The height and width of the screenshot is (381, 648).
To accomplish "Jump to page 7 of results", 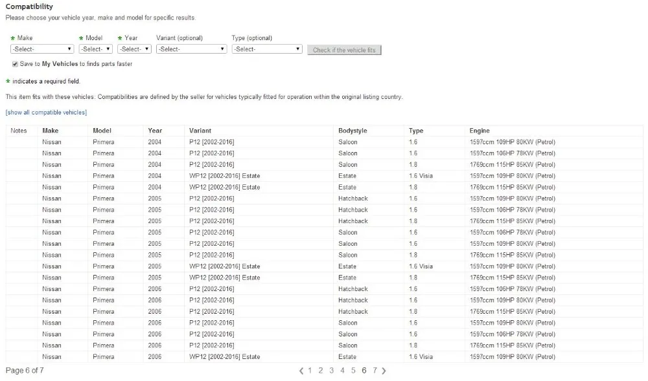I will click(x=375, y=370).
